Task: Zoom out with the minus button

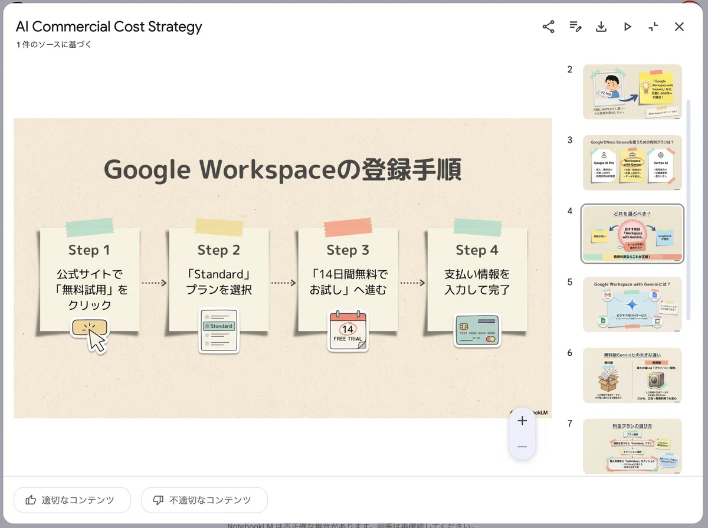Action: pyautogui.click(x=522, y=447)
